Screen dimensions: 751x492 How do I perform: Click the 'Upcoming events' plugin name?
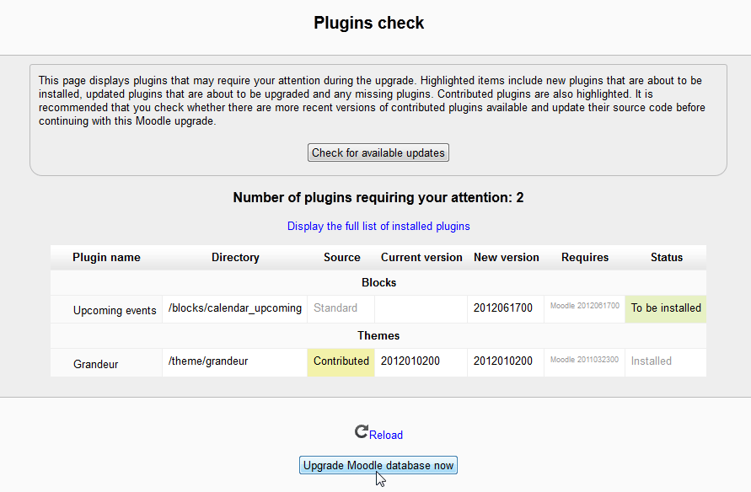pos(115,310)
